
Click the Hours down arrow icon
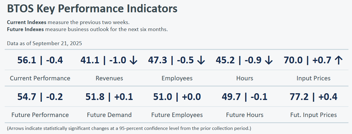268,60
